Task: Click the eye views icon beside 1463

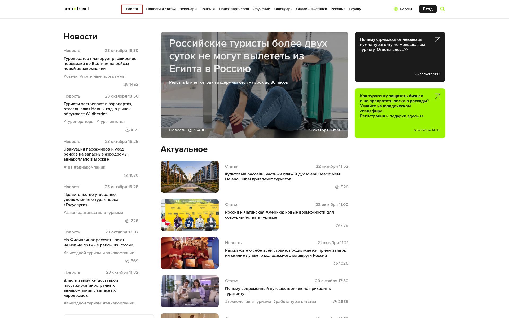Action: 126,85
